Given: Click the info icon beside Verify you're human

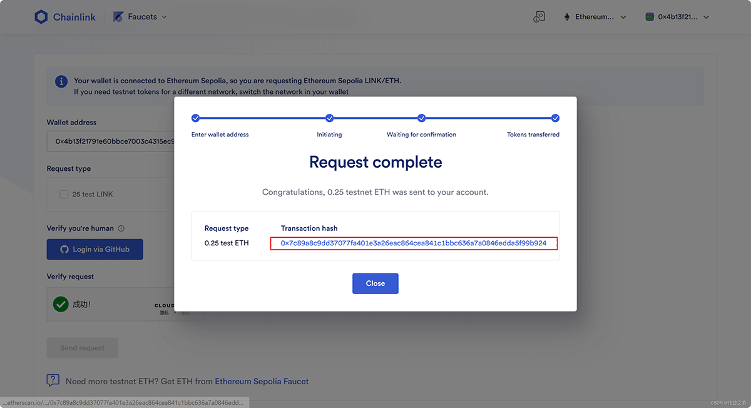Looking at the screenshot, I should click(x=121, y=228).
